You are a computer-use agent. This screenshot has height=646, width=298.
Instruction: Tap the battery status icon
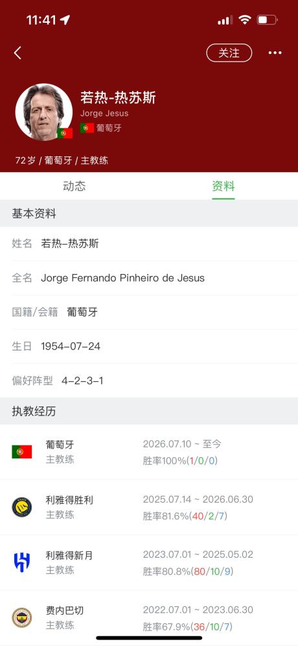[x=267, y=19]
